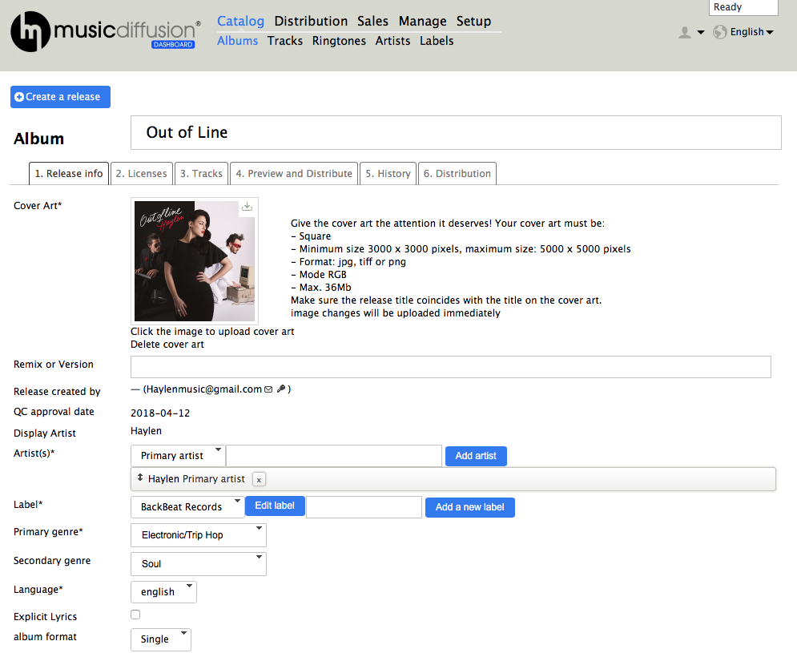Remove Haylen with the x on the artist chip
Screen dimensions: 797x653
point(258,479)
